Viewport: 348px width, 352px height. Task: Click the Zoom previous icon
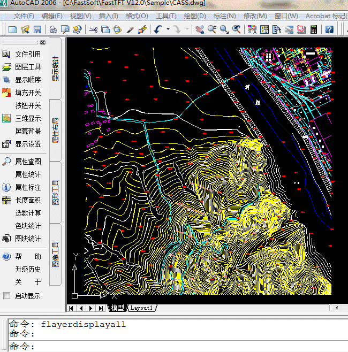(236, 29)
